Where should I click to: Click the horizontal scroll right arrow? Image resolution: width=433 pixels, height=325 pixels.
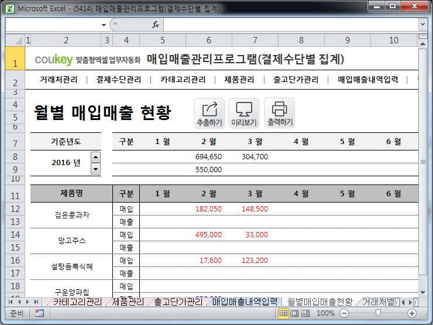point(410,302)
